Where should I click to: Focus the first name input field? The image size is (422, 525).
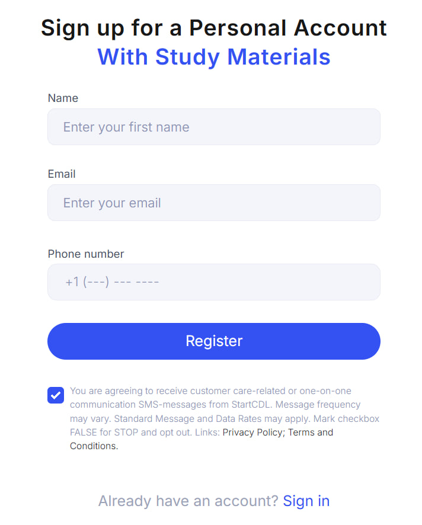tap(213, 127)
